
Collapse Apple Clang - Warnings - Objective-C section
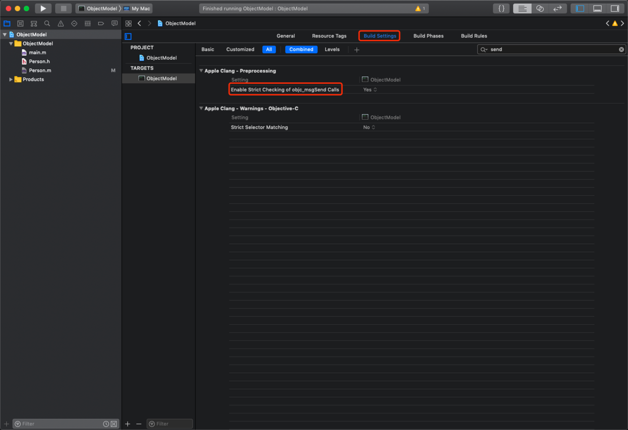tap(201, 108)
